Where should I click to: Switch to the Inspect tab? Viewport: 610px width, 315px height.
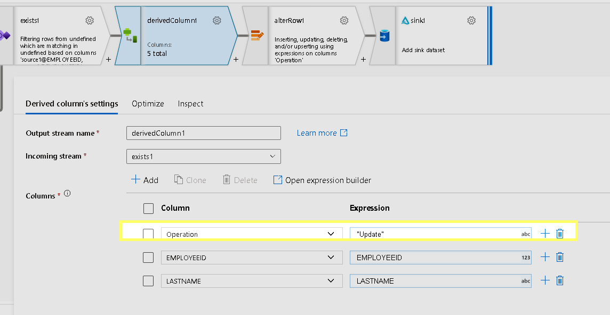(190, 104)
